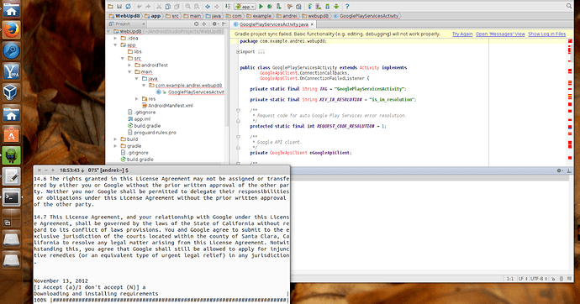Click the Replace toolbar icon

197,7
